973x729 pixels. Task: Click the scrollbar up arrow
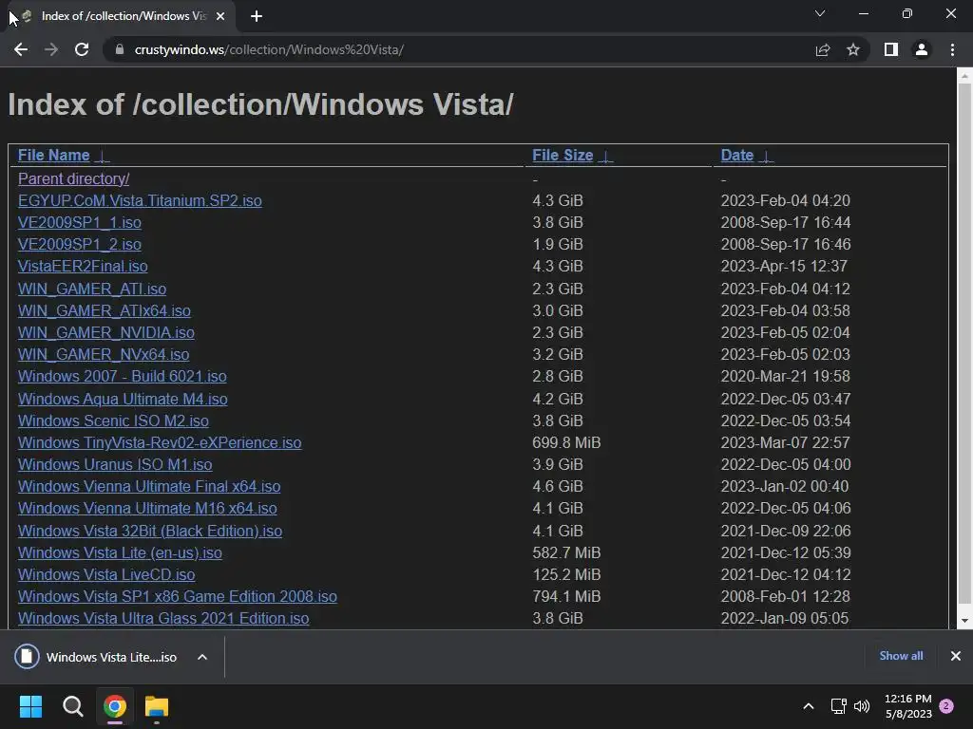(x=964, y=76)
